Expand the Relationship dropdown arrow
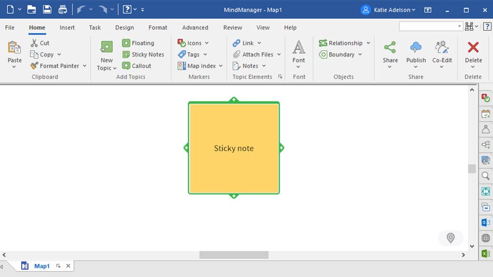The height and width of the screenshot is (277, 493). coord(368,43)
